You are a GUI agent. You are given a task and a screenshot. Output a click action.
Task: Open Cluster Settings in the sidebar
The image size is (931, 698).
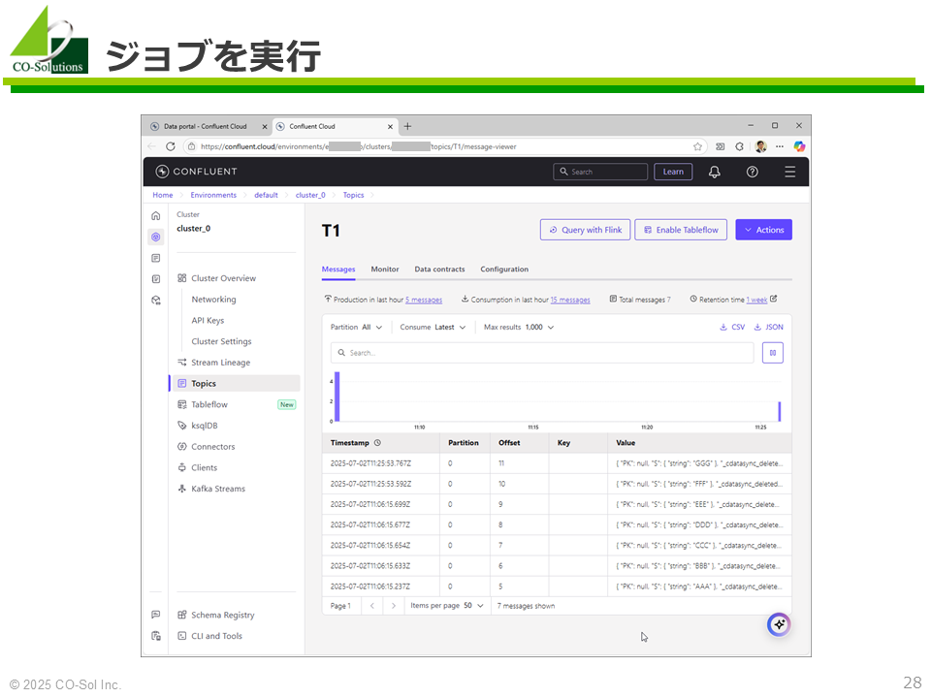pos(221,342)
